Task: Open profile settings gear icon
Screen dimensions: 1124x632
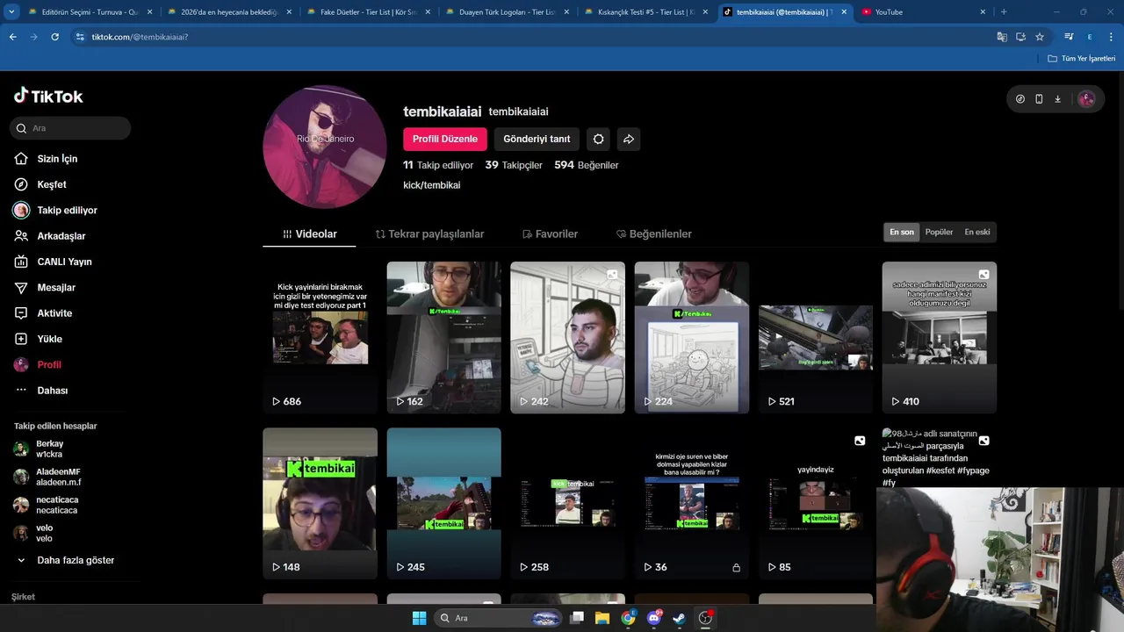Action: (x=599, y=139)
